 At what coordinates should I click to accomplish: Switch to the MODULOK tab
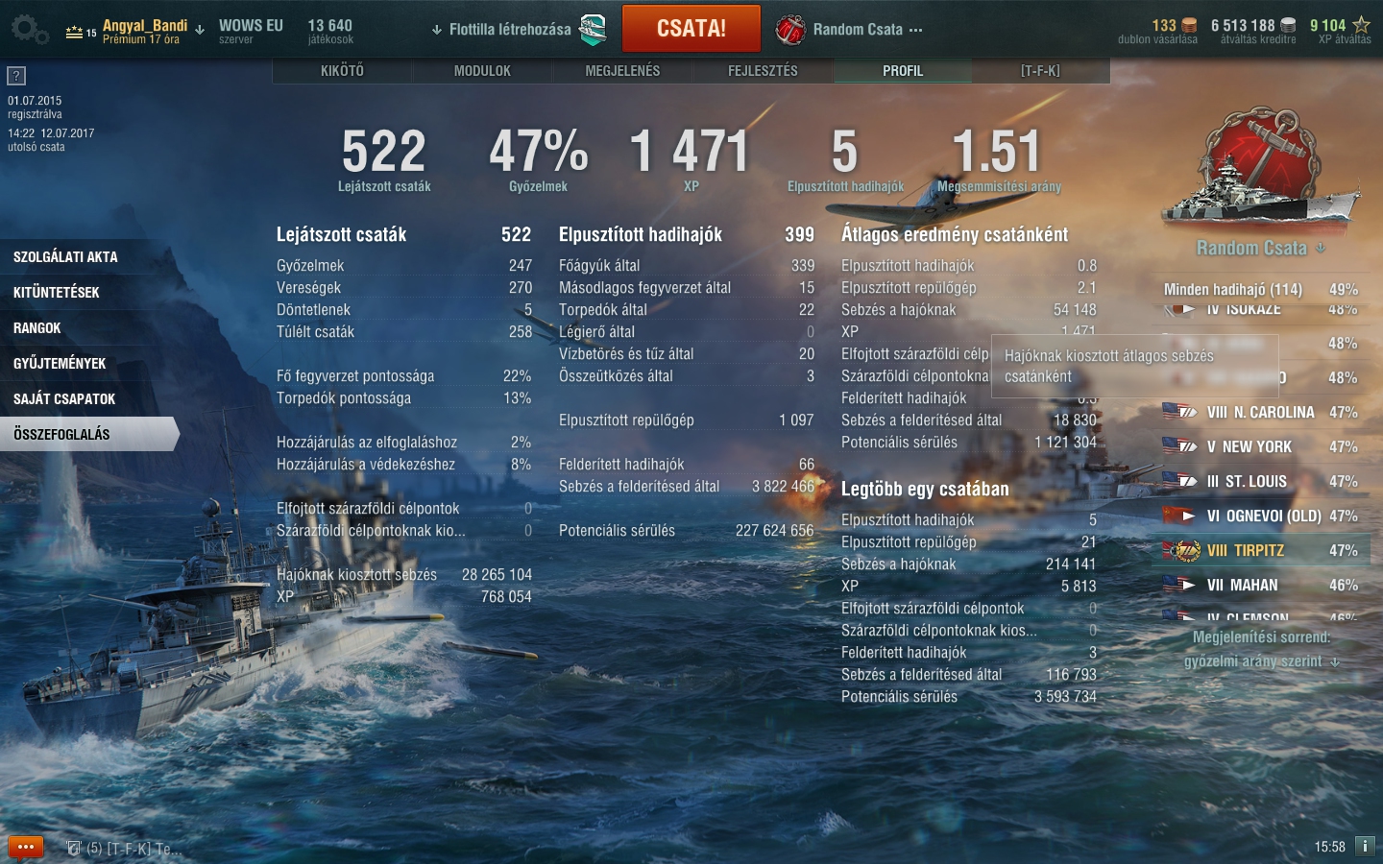482,71
